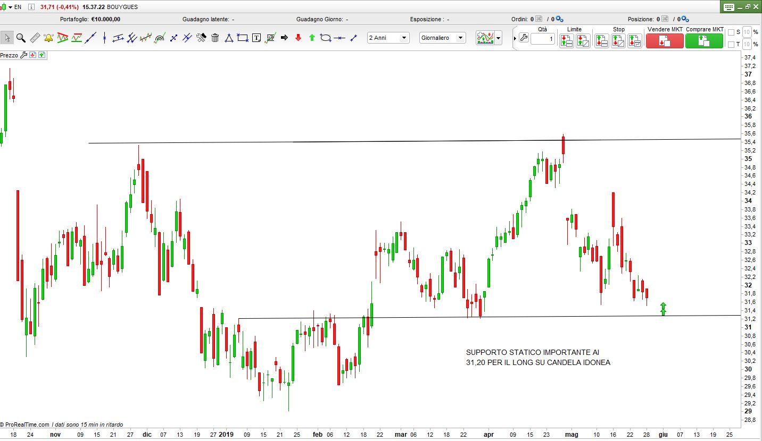Enable the T target percentage checkbox

click(731, 44)
